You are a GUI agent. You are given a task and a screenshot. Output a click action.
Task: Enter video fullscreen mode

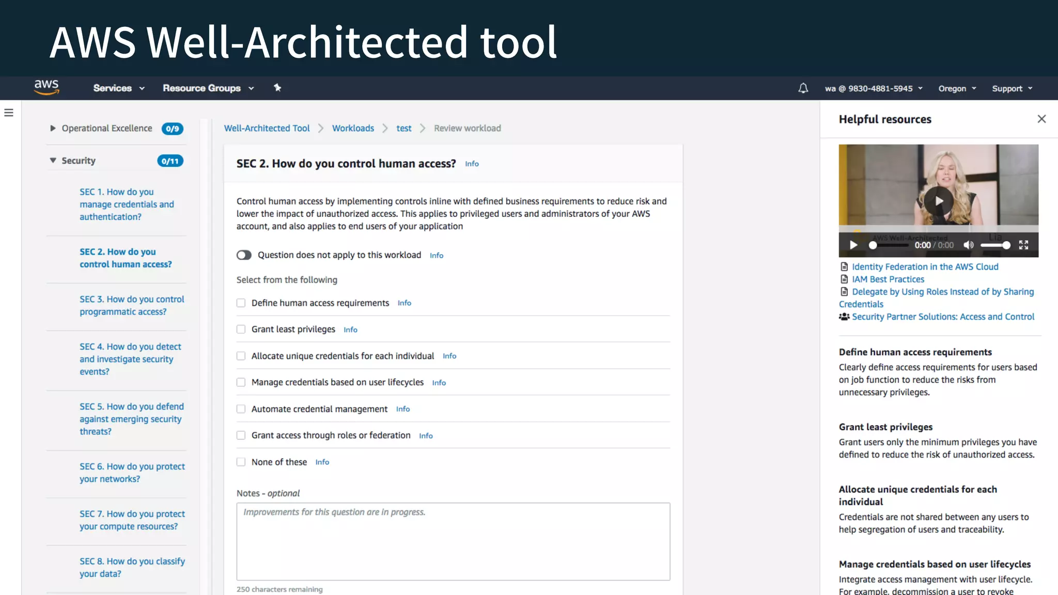tap(1023, 245)
